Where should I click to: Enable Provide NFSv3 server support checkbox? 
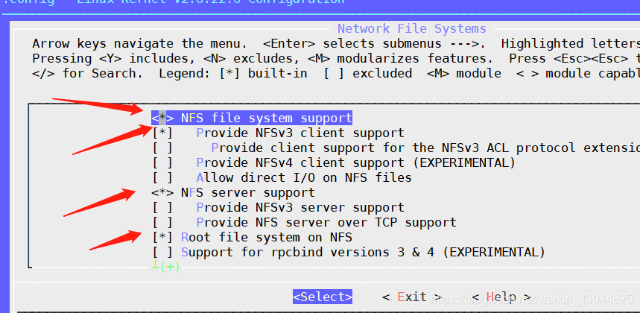pyautogui.click(x=162, y=207)
